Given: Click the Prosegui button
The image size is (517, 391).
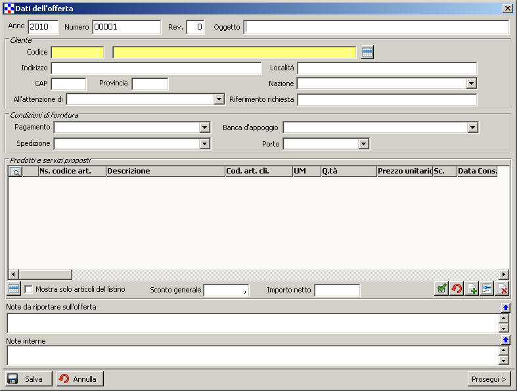Looking at the screenshot, I should [x=489, y=379].
